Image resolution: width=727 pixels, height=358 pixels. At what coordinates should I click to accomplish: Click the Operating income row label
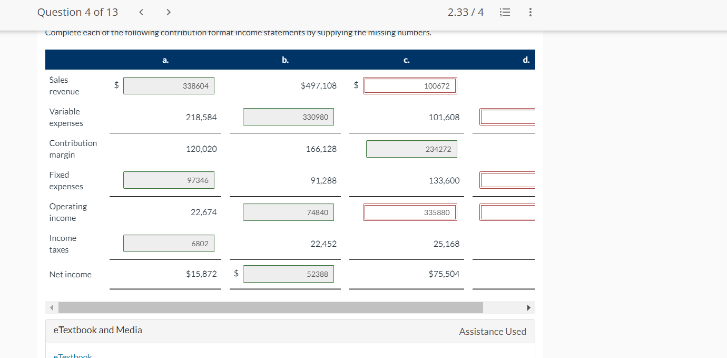pyautogui.click(x=68, y=212)
